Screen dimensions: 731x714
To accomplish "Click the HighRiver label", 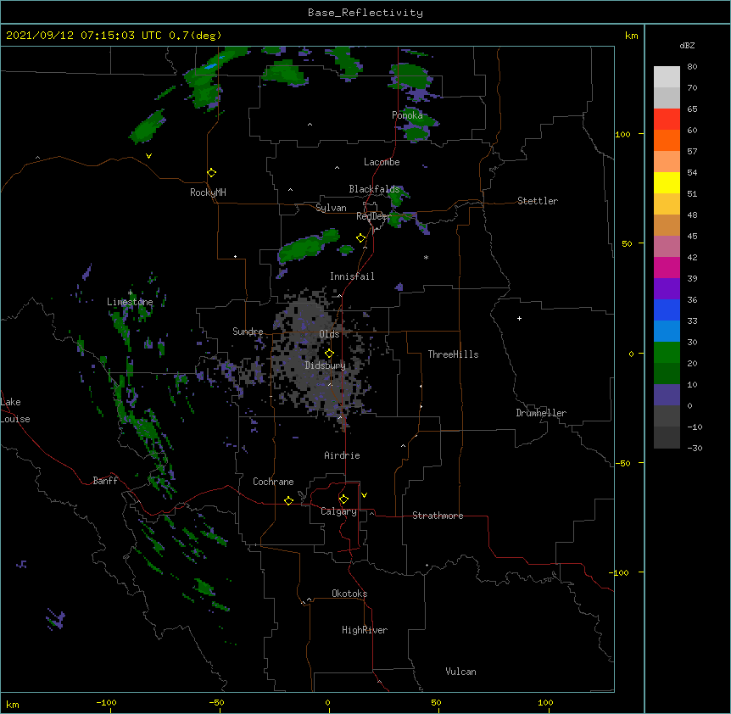I will [x=365, y=630].
